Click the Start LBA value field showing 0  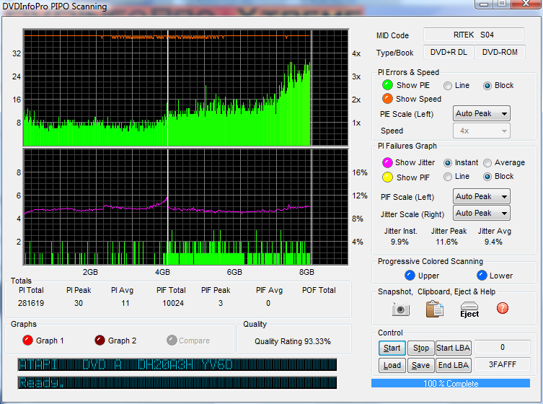pos(502,347)
